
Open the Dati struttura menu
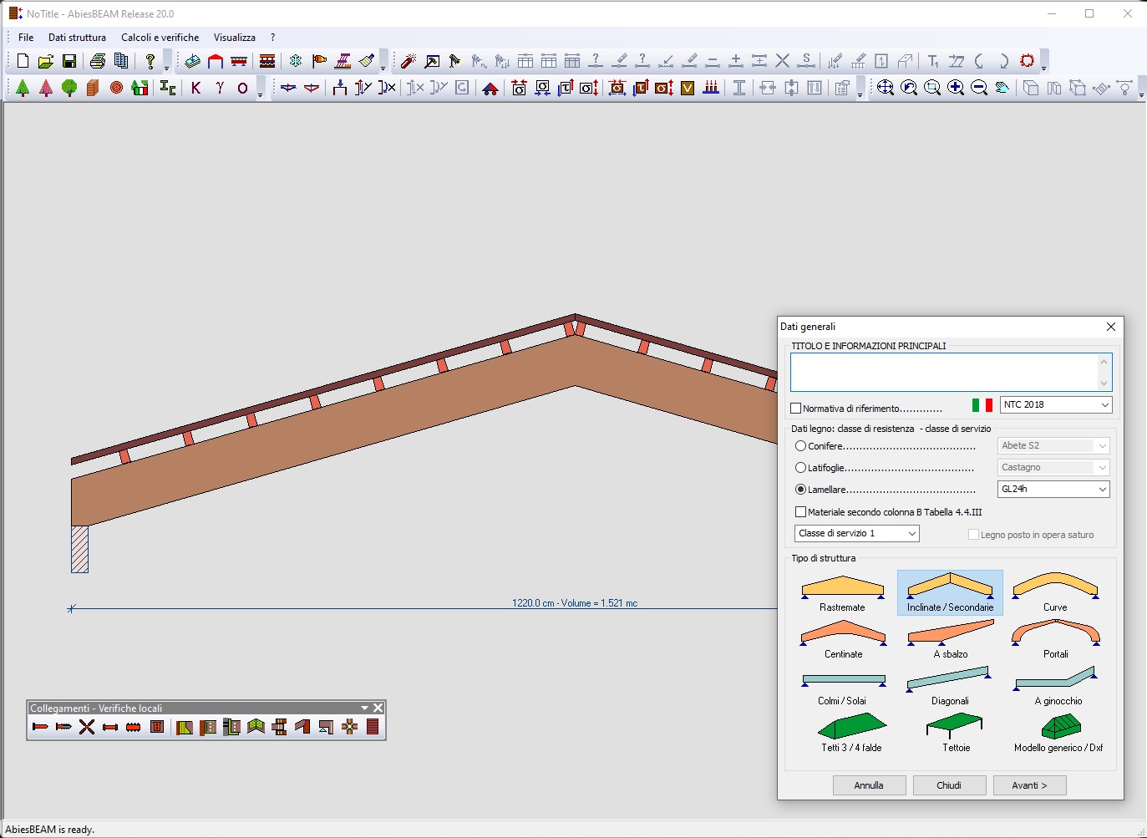tap(77, 38)
